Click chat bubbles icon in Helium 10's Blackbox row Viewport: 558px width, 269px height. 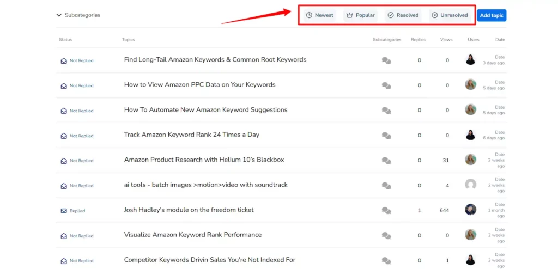(386, 161)
